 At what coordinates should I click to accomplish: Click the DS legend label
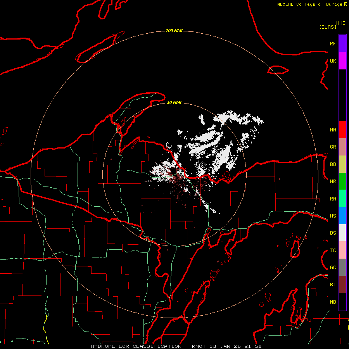tap(333, 233)
